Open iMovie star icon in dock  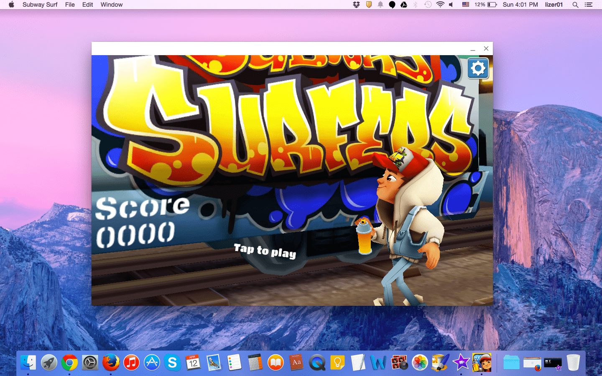461,362
